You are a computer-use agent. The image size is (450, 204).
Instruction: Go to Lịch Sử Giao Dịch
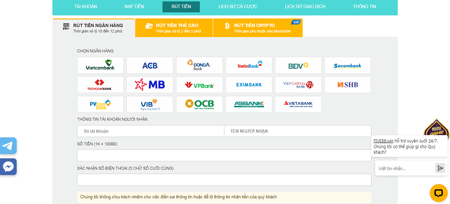click(x=305, y=6)
